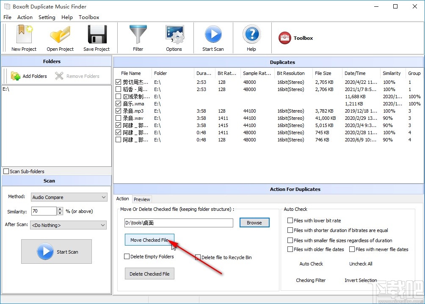Click the Open Project folder icon

click(60, 34)
